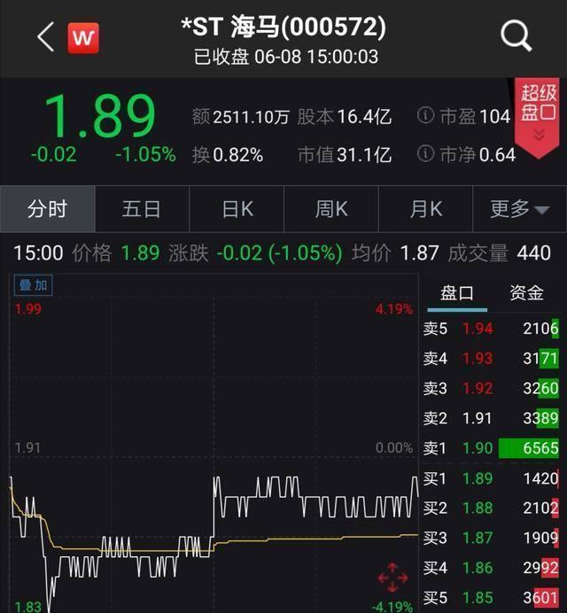567x613 pixels.
Task: Switch to the 资金 panel tab
Action: click(x=527, y=293)
